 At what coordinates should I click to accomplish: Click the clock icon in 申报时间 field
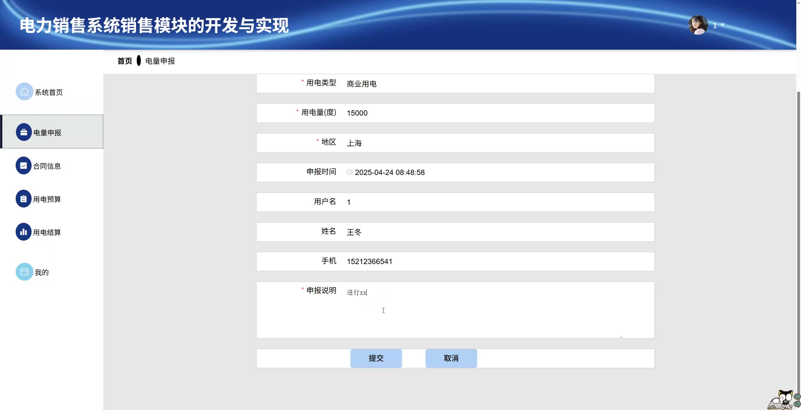[349, 172]
